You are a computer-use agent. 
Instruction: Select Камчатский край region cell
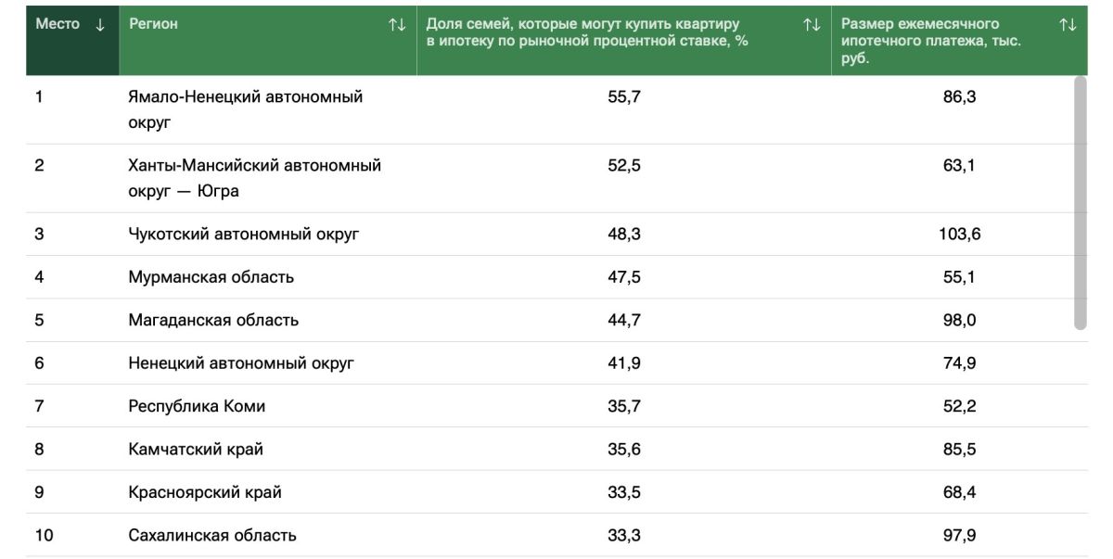click(196, 449)
